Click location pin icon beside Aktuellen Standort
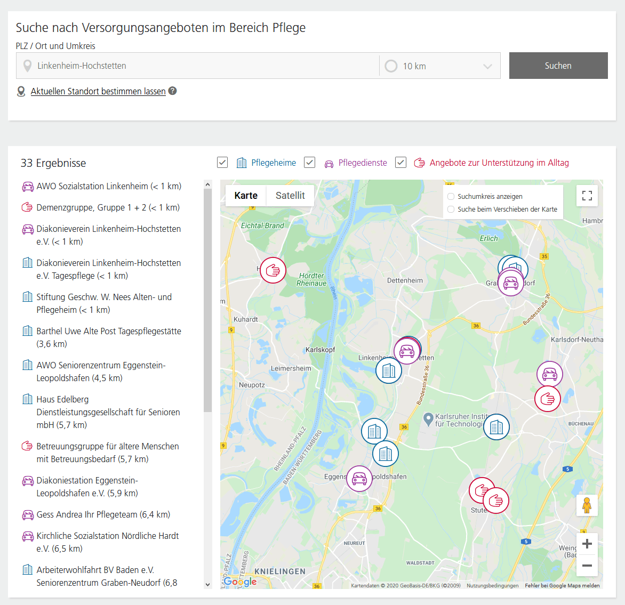625x605 pixels. tap(21, 92)
